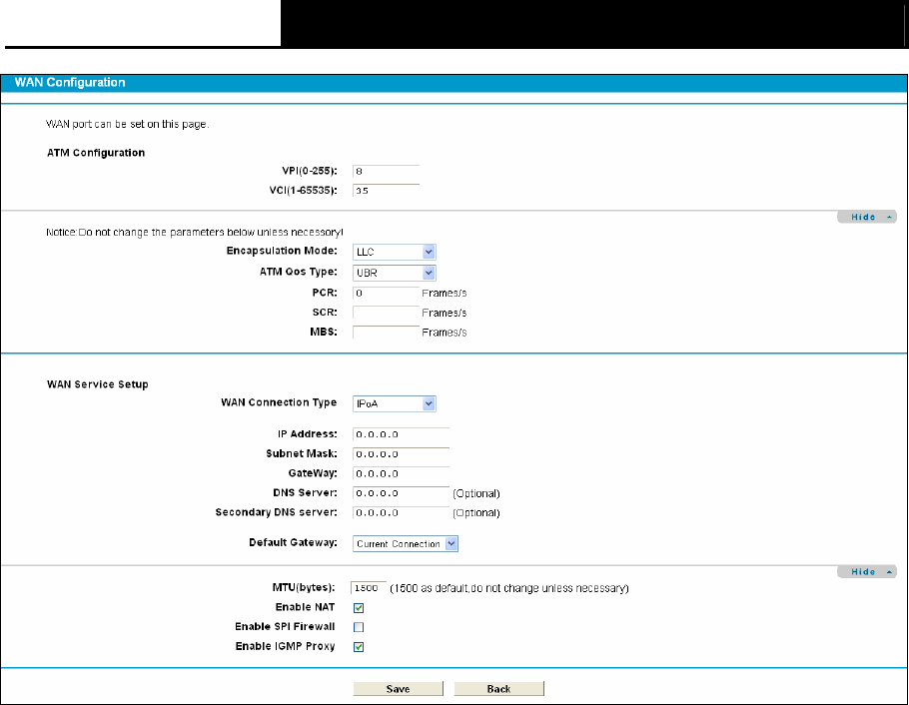Select the Subnet Mask field
Image resolution: width=909 pixels, height=705 pixels.
[400, 454]
